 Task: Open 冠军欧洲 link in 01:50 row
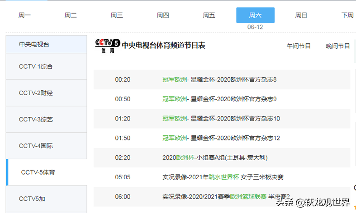[x=175, y=138]
